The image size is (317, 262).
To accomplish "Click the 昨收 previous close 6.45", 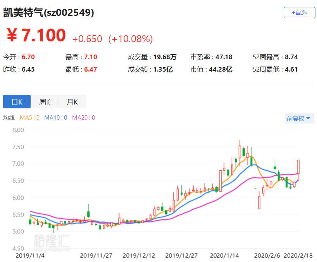I will [x=28, y=69].
